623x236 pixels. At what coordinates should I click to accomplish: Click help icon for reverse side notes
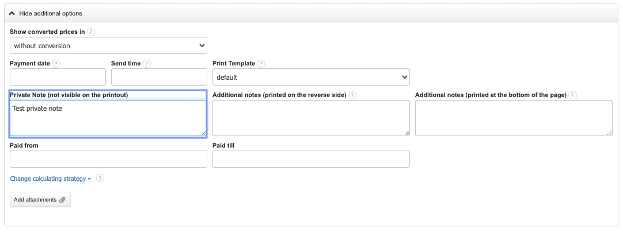click(352, 95)
